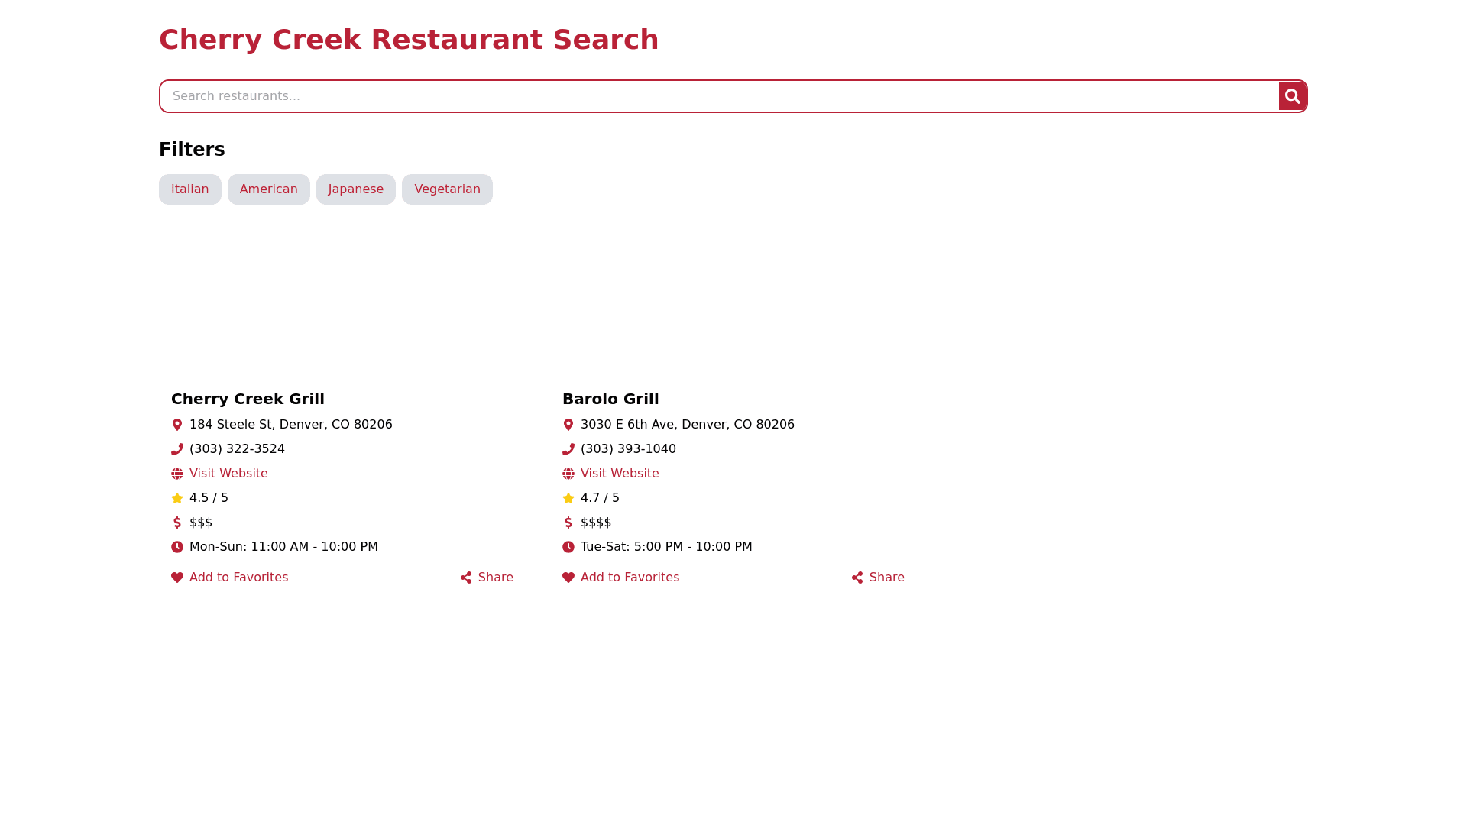
Task: Click the heart icon on Cherry Creek Grill
Action: [x=177, y=577]
